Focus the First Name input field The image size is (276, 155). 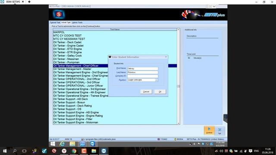click(x=143, y=68)
